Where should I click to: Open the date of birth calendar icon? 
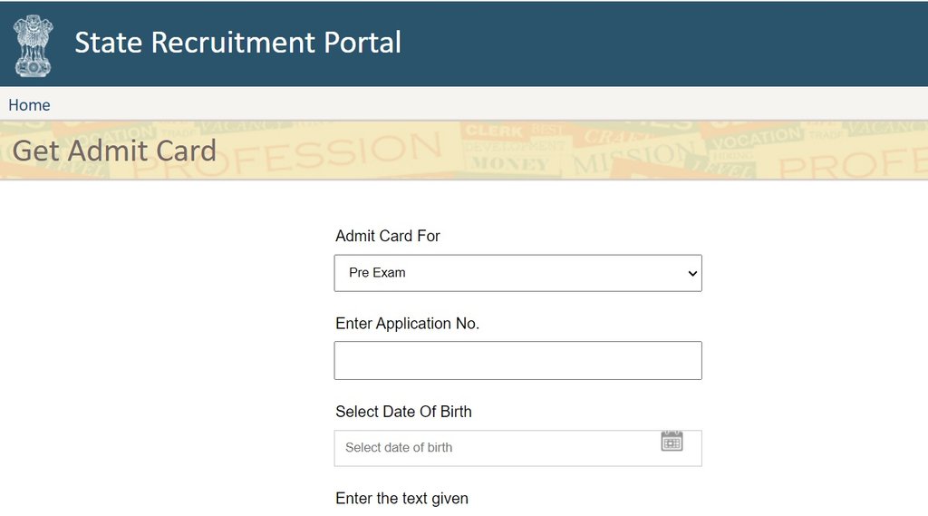(x=672, y=442)
